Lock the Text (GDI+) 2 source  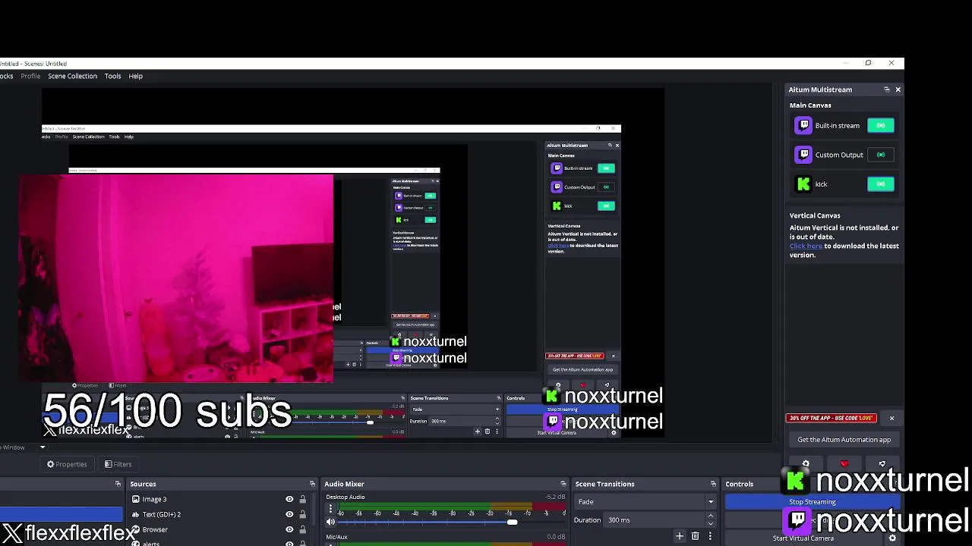302,514
